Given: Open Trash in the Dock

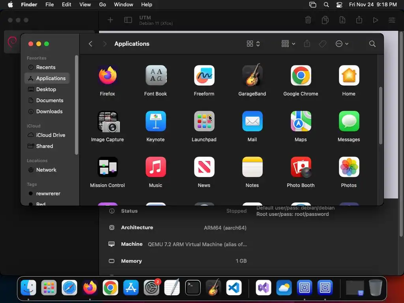Looking at the screenshot, I should pyautogui.click(x=376, y=288).
